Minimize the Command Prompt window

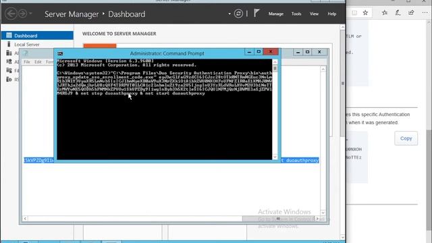point(249,52)
